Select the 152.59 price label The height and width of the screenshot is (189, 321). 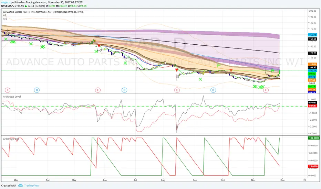pos(312,39)
